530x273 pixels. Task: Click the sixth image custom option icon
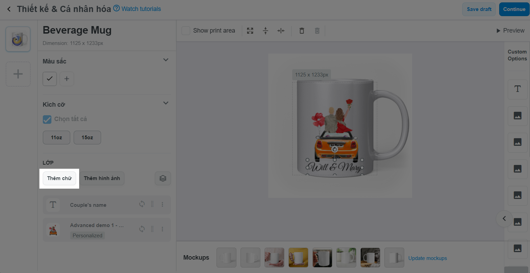517,249
